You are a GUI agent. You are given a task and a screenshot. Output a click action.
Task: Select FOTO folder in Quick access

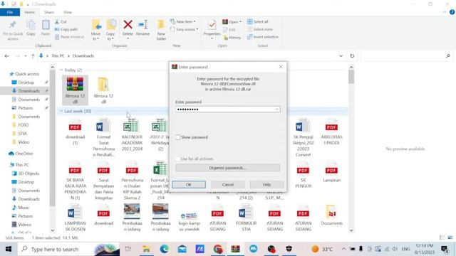pyautogui.click(x=24, y=125)
